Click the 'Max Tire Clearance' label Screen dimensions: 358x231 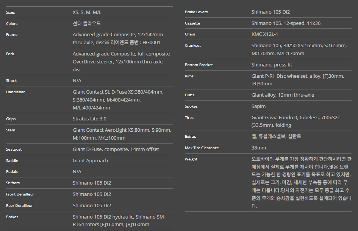[x=202, y=148]
